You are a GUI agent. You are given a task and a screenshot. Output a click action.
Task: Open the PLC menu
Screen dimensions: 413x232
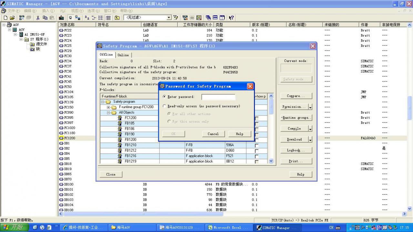click(63, 11)
